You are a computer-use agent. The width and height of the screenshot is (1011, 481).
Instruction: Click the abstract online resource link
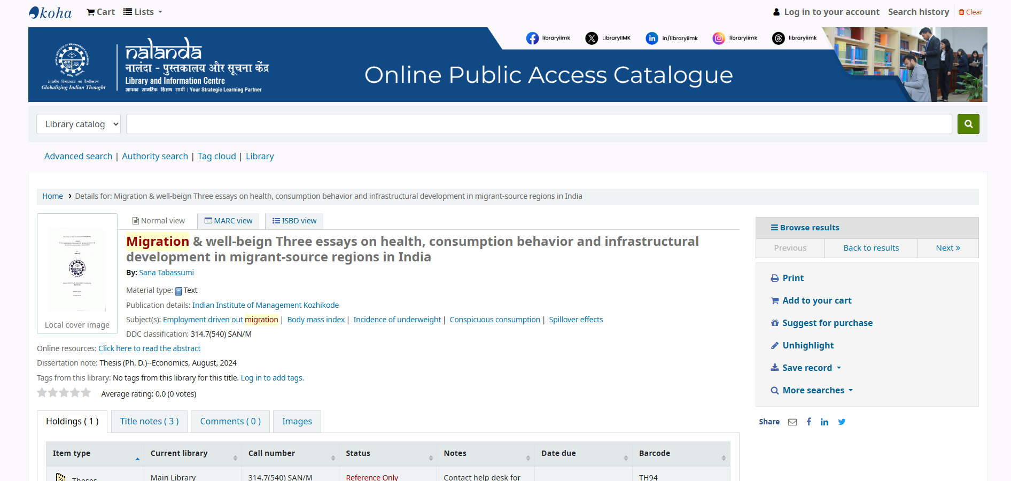coord(150,348)
